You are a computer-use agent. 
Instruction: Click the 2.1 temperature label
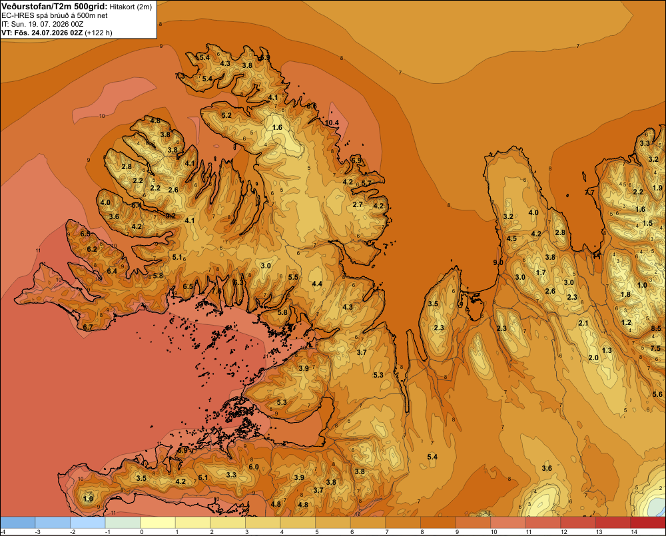pyautogui.click(x=583, y=323)
